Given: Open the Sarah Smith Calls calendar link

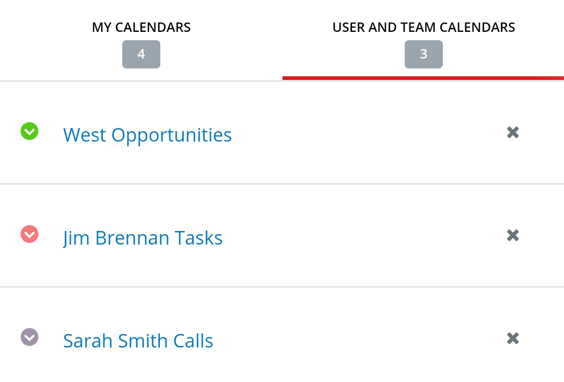Looking at the screenshot, I should click(138, 340).
